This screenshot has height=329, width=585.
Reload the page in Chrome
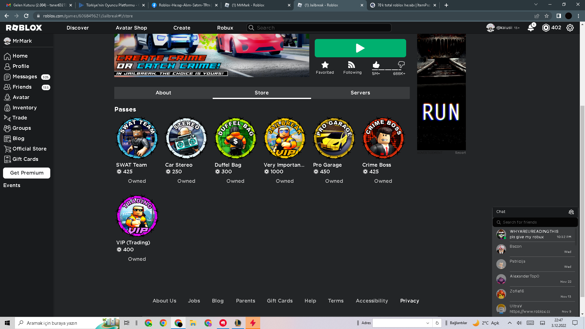click(26, 16)
